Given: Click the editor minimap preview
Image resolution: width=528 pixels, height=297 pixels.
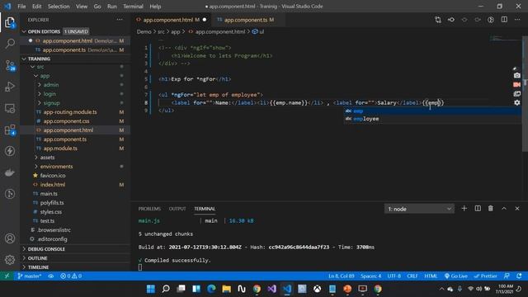Looking at the screenshot, I should pyautogui.click(x=505, y=38).
